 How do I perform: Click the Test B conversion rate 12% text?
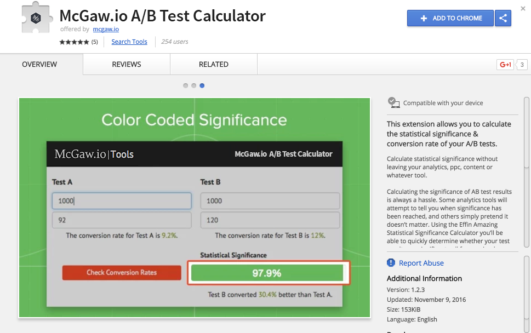tap(270, 236)
